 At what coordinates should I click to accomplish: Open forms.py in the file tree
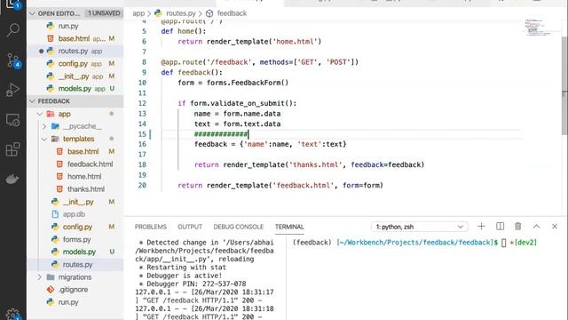75,239
